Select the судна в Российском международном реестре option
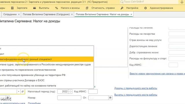The image size is (185, 104). coord(47,64)
